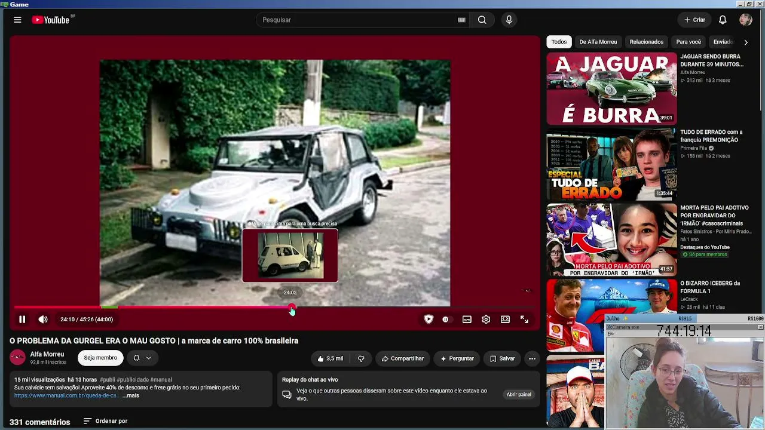Click the 331 comentários heading
The image size is (765, 430).
point(39,422)
